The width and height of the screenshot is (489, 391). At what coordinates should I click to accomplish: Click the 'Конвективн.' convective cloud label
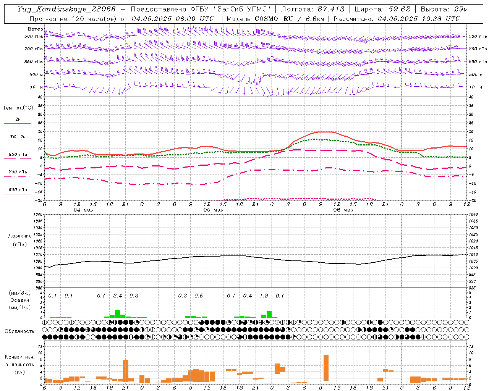[x=19, y=357]
